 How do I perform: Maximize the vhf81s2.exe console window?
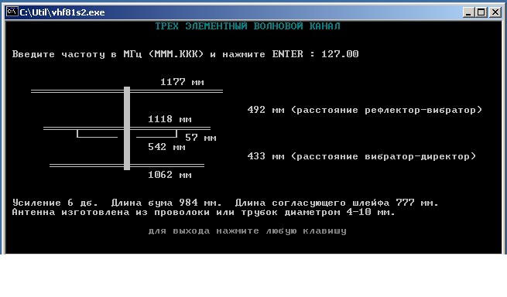[x=481, y=12]
